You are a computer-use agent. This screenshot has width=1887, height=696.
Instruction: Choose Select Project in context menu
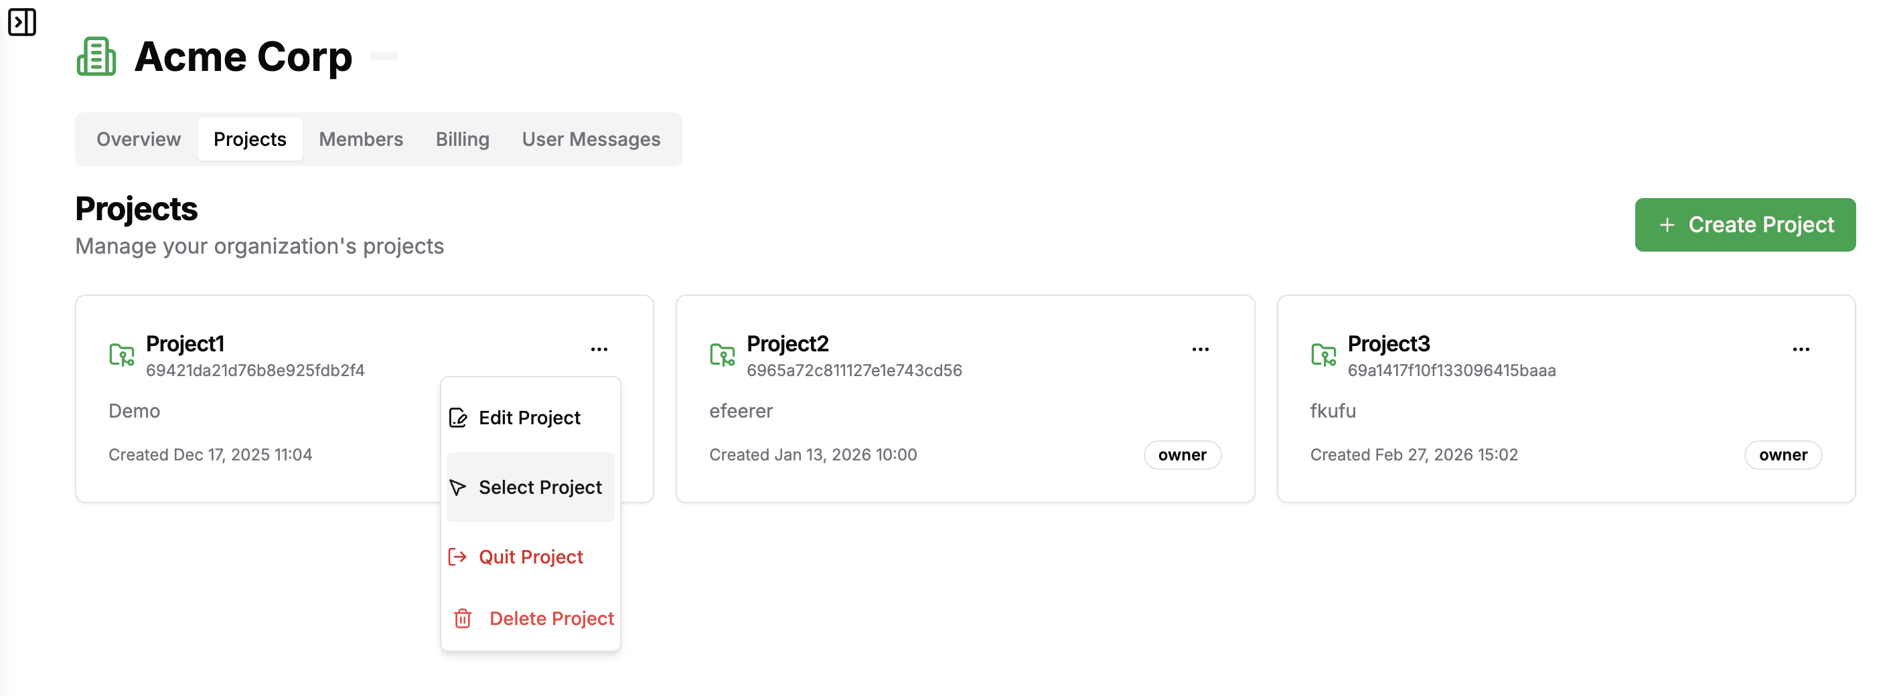point(539,487)
